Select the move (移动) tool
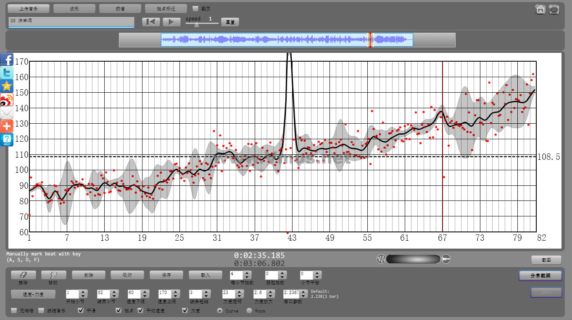This screenshot has height=320, width=572. pos(54,275)
